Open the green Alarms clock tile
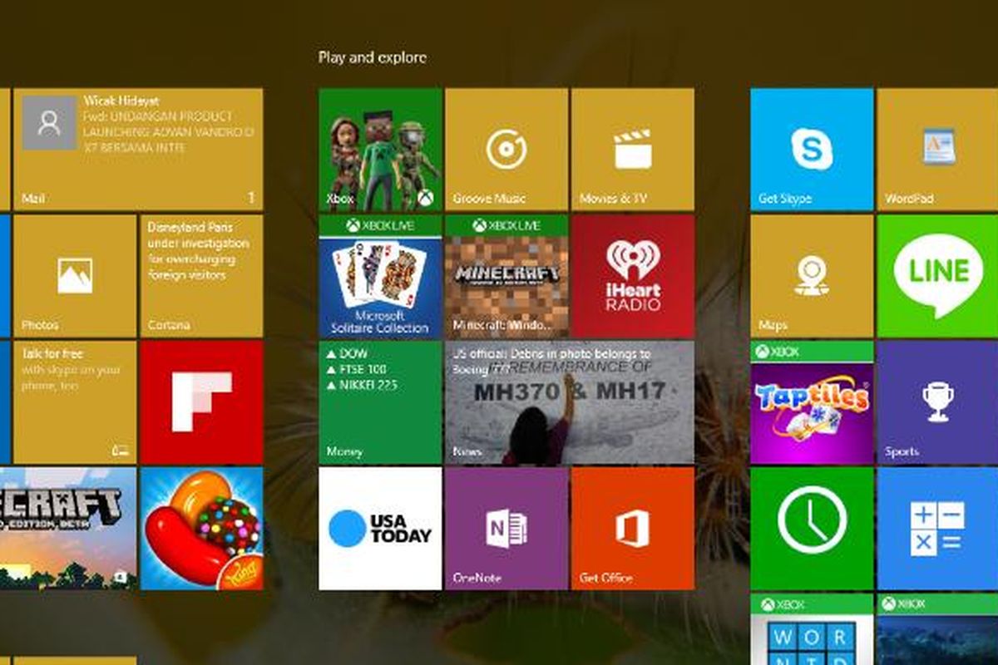The image size is (998, 665). (812, 529)
